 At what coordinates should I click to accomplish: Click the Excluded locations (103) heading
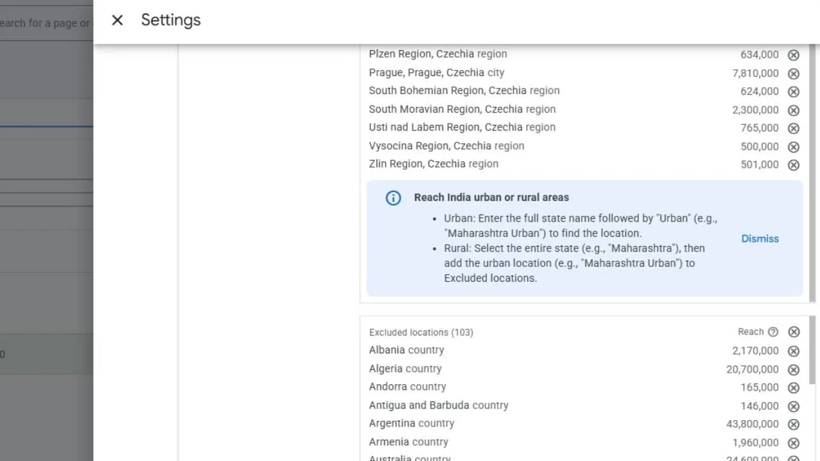(421, 332)
